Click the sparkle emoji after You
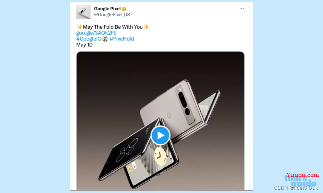This screenshot has height=193, width=323. tap(146, 27)
